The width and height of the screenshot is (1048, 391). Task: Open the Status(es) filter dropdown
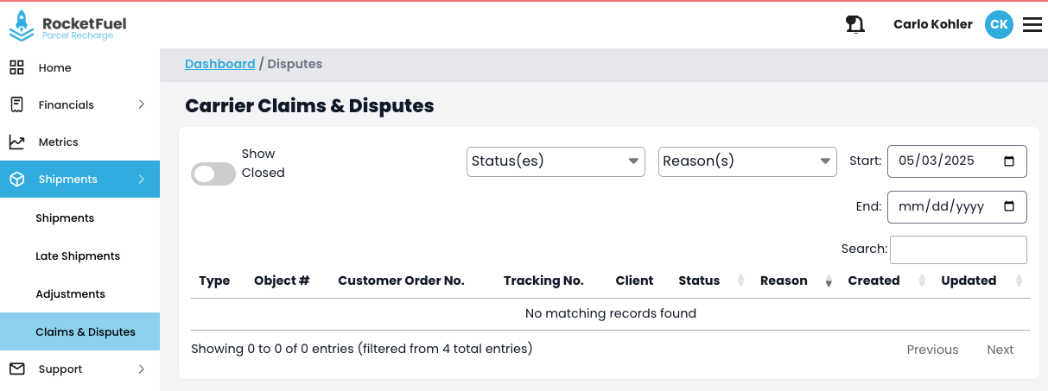[x=556, y=161]
